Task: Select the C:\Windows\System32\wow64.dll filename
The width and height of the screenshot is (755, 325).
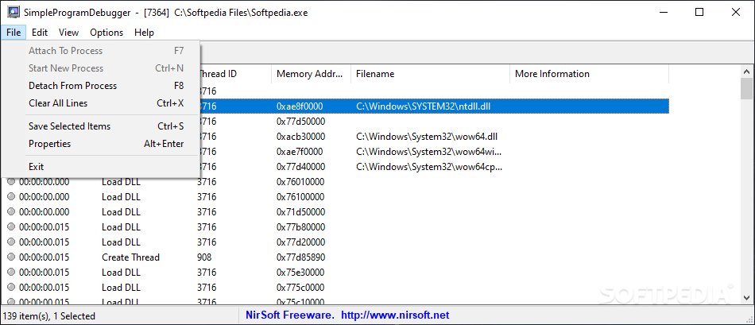Action: (x=427, y=137)
